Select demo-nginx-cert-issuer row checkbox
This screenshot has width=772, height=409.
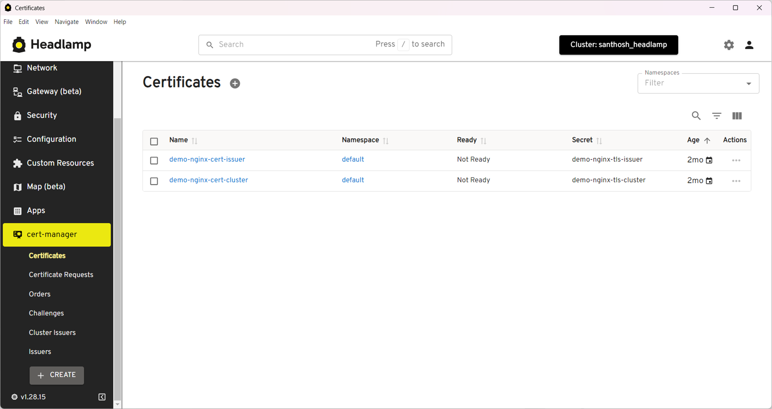154,160
